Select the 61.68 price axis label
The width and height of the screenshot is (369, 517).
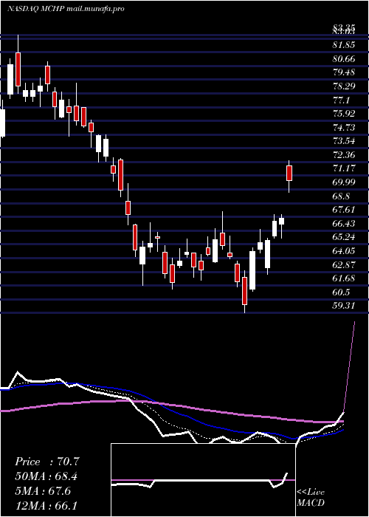[x=343, y=278]
